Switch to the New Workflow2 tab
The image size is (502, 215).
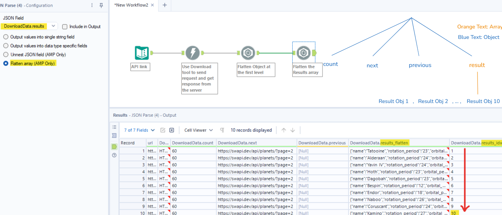tap(131, 5)
